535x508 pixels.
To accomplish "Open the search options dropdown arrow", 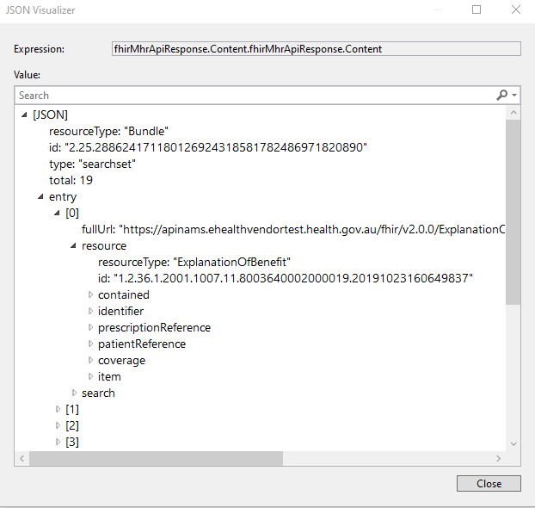I will pyautogui.click(x=514, y=96).
